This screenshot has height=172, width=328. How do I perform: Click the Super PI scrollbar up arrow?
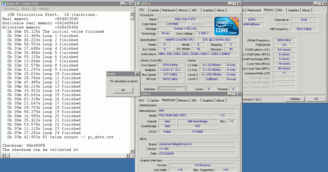pyautogui.click(x=132, y=13)
